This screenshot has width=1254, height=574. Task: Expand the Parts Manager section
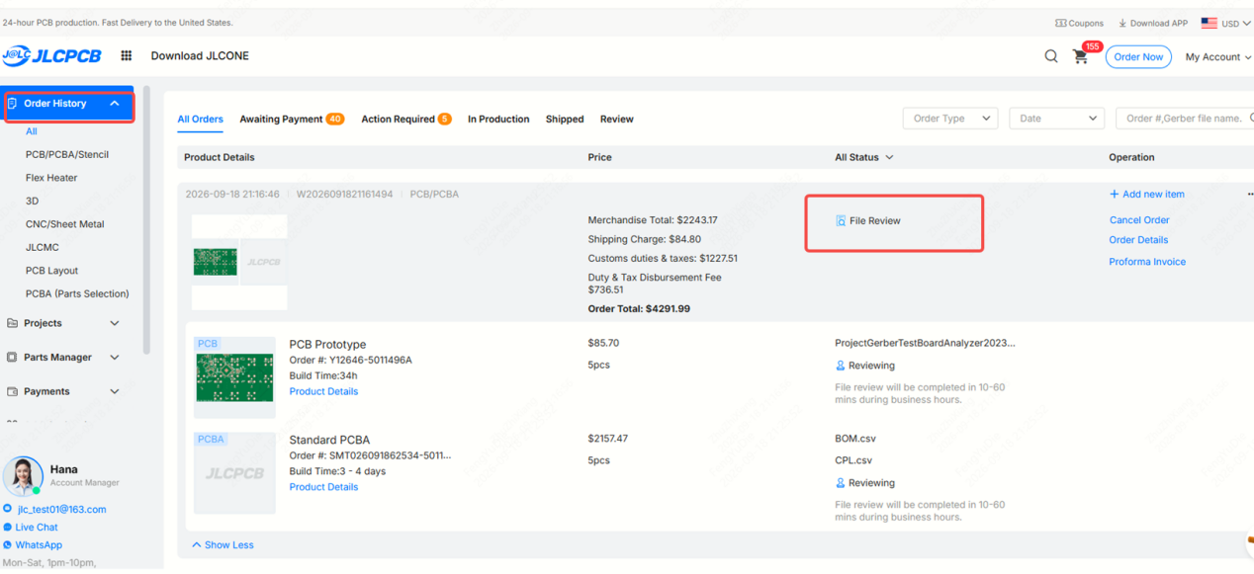click(x=115, y=358)
